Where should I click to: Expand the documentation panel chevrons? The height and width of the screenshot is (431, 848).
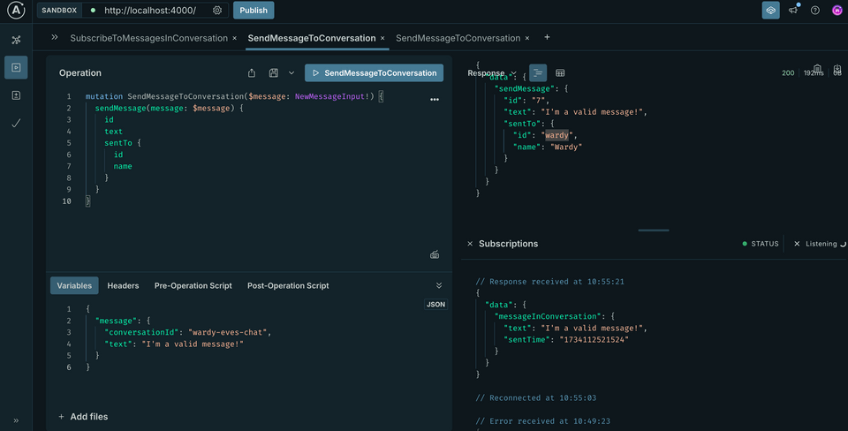coord(55,37)
